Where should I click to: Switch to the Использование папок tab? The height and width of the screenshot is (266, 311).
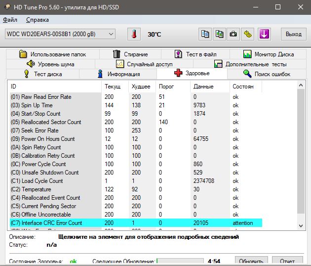[53, 54]
